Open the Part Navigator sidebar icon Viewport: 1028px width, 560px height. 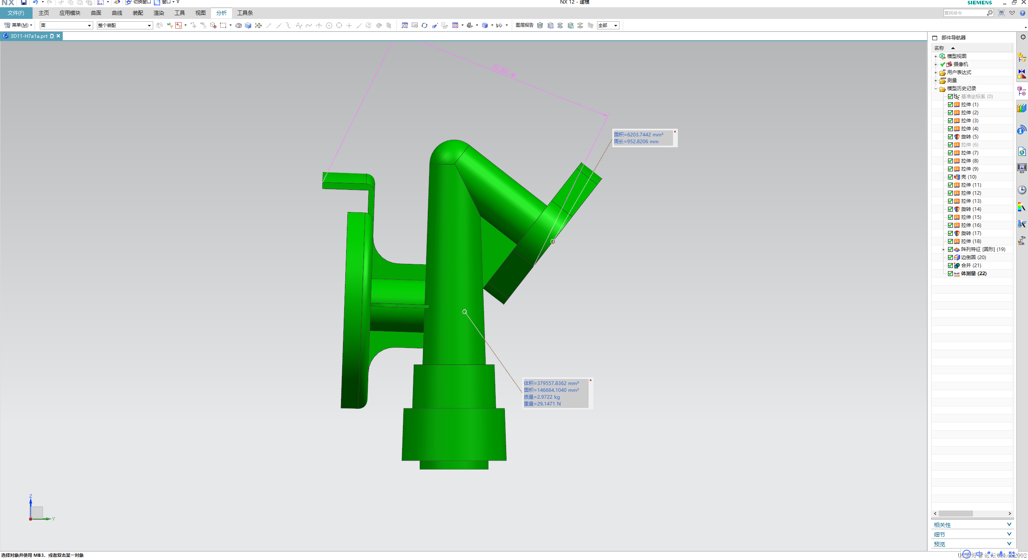(1022, 91)
